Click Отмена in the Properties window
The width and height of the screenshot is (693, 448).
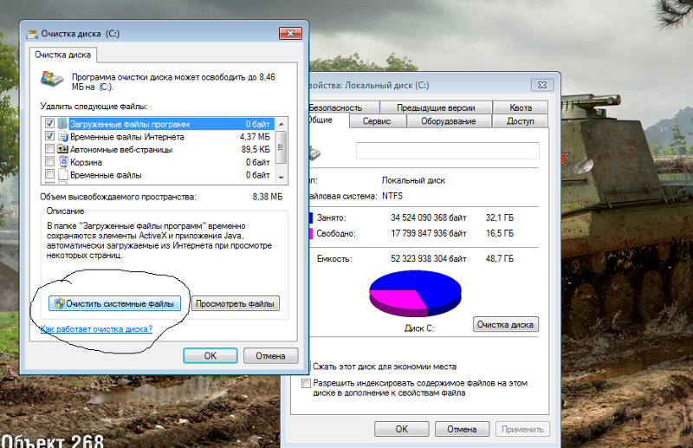pos(462,429)
